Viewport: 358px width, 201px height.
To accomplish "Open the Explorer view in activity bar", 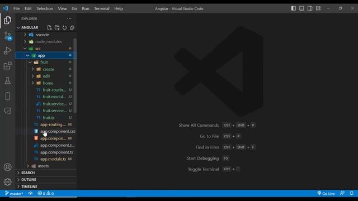I will (x=7, y=20).
